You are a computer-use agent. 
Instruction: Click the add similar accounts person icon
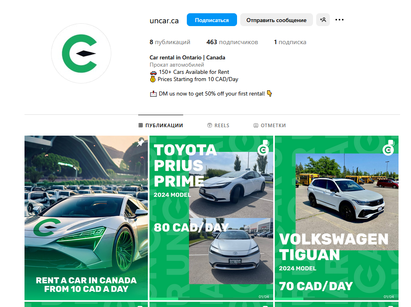pyautogui.click(x=323, y=20)
